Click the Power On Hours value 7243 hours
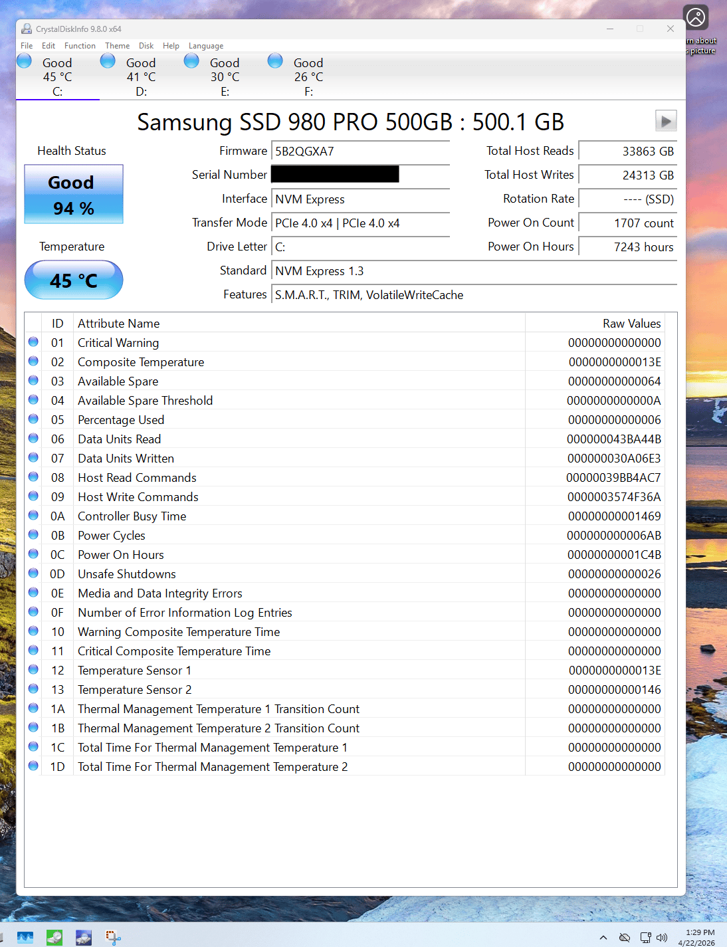The height and width of the screenshot is (947, 727). 628,247
